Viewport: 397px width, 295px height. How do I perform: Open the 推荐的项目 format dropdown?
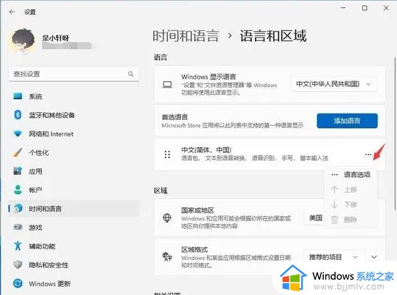point(334,257)
